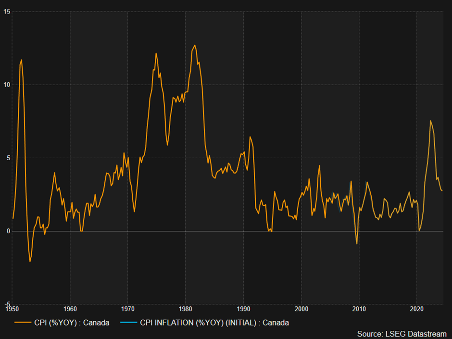
Task: Click the 1953 deflation trough on the chart line
Action: [30, 262]
